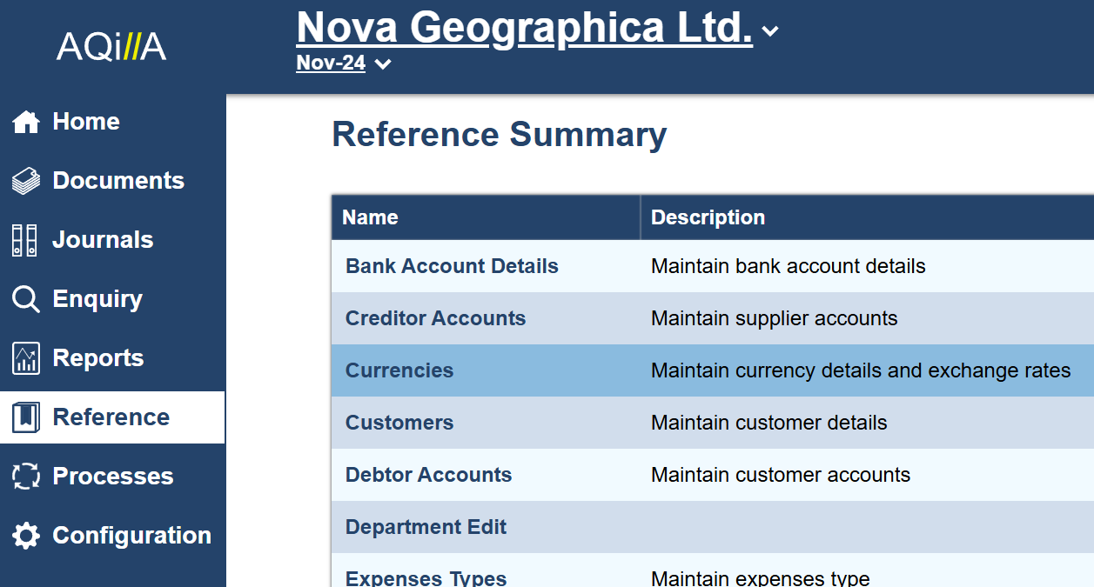This screenshot has width=1094, height=587.
Task: Click the Home house icon
Action: [x=26, y=123]
